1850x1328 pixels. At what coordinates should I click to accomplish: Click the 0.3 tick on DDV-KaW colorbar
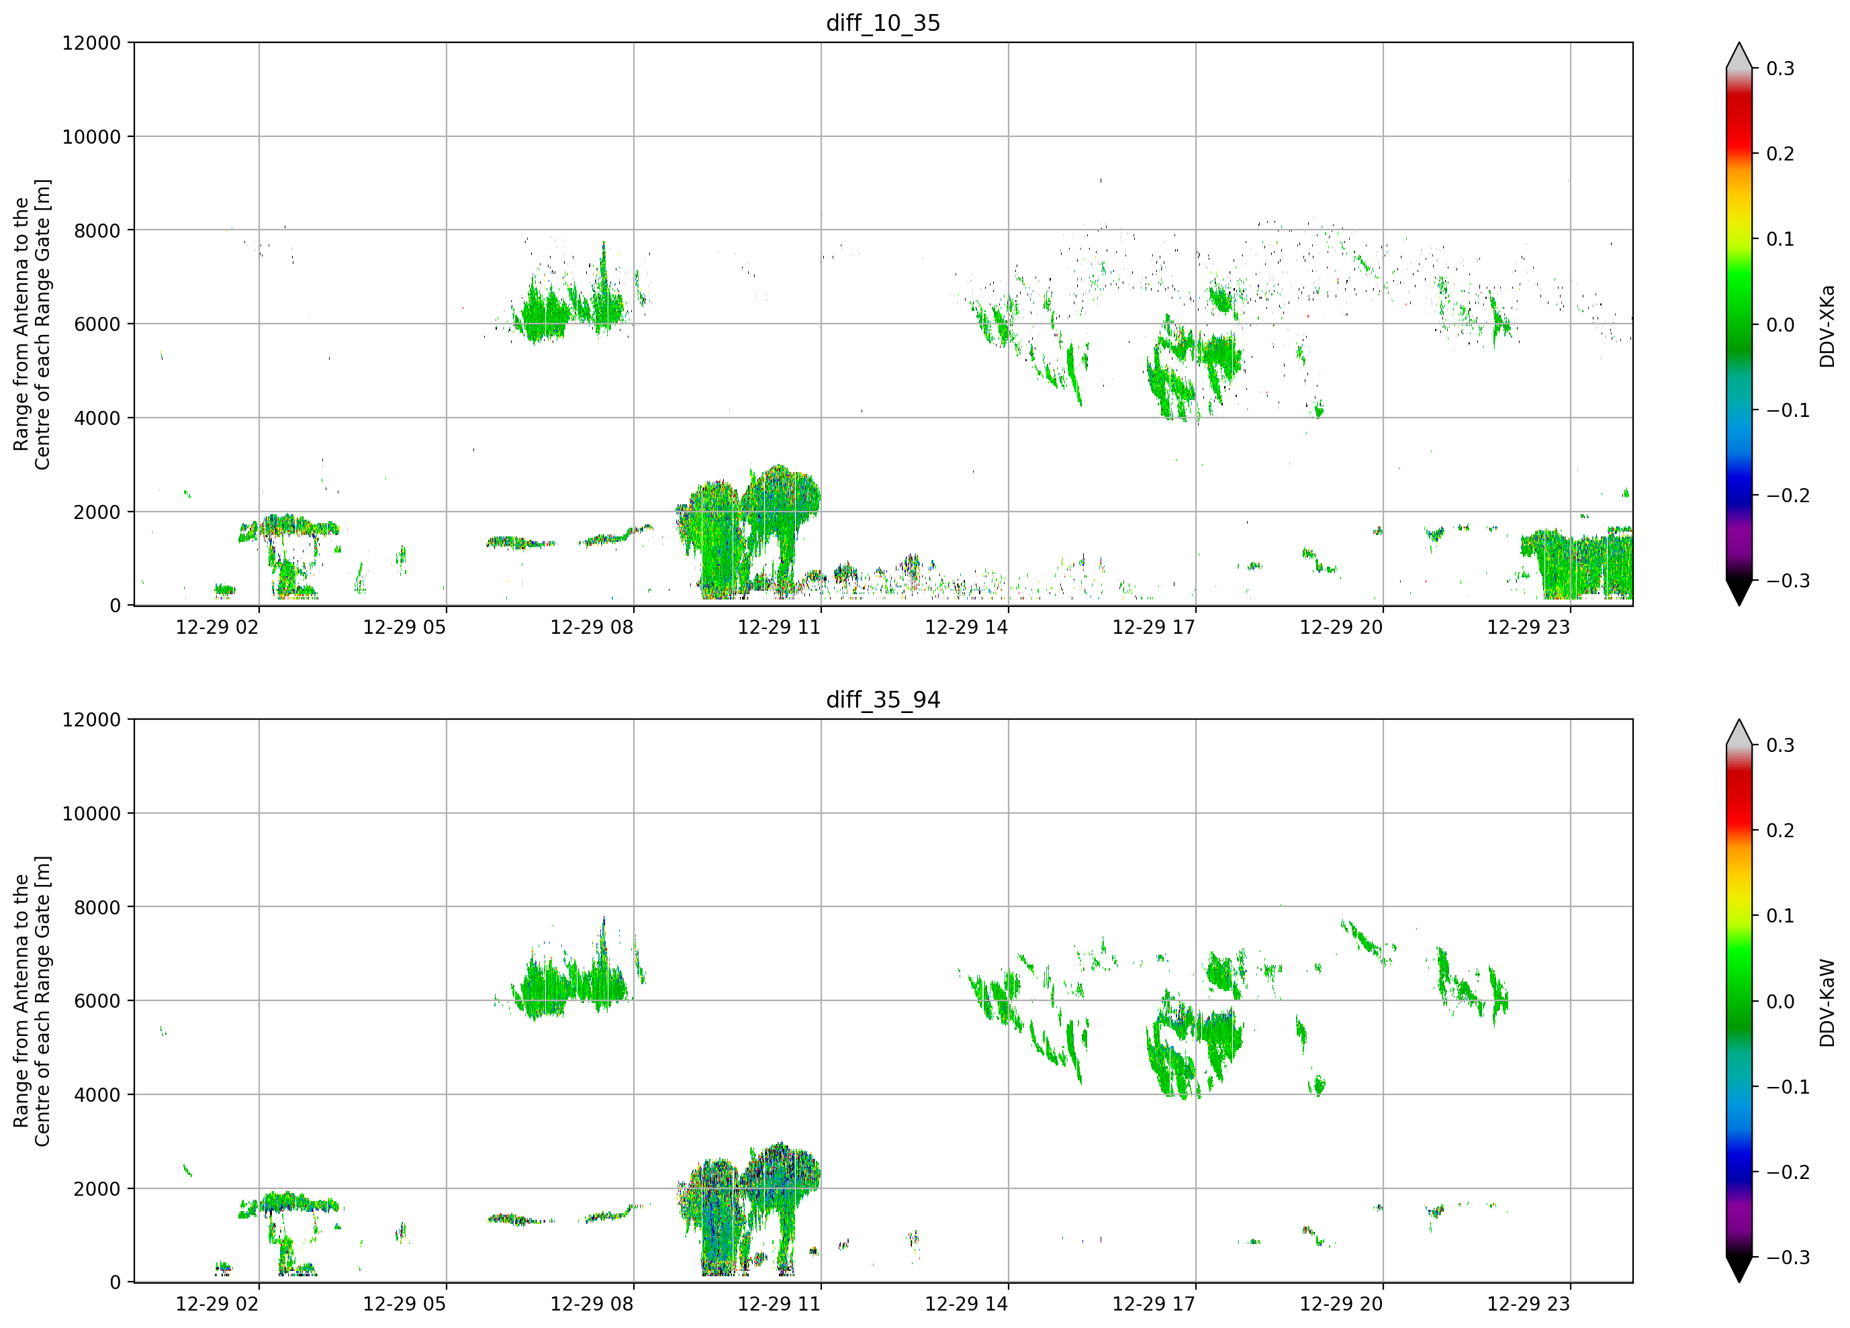(1781, 745)
